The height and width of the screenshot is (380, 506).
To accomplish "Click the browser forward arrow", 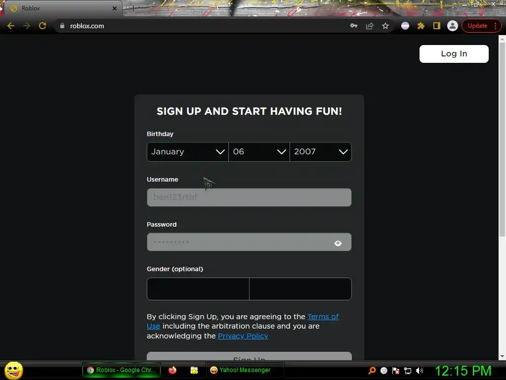I will pos(27,26).
